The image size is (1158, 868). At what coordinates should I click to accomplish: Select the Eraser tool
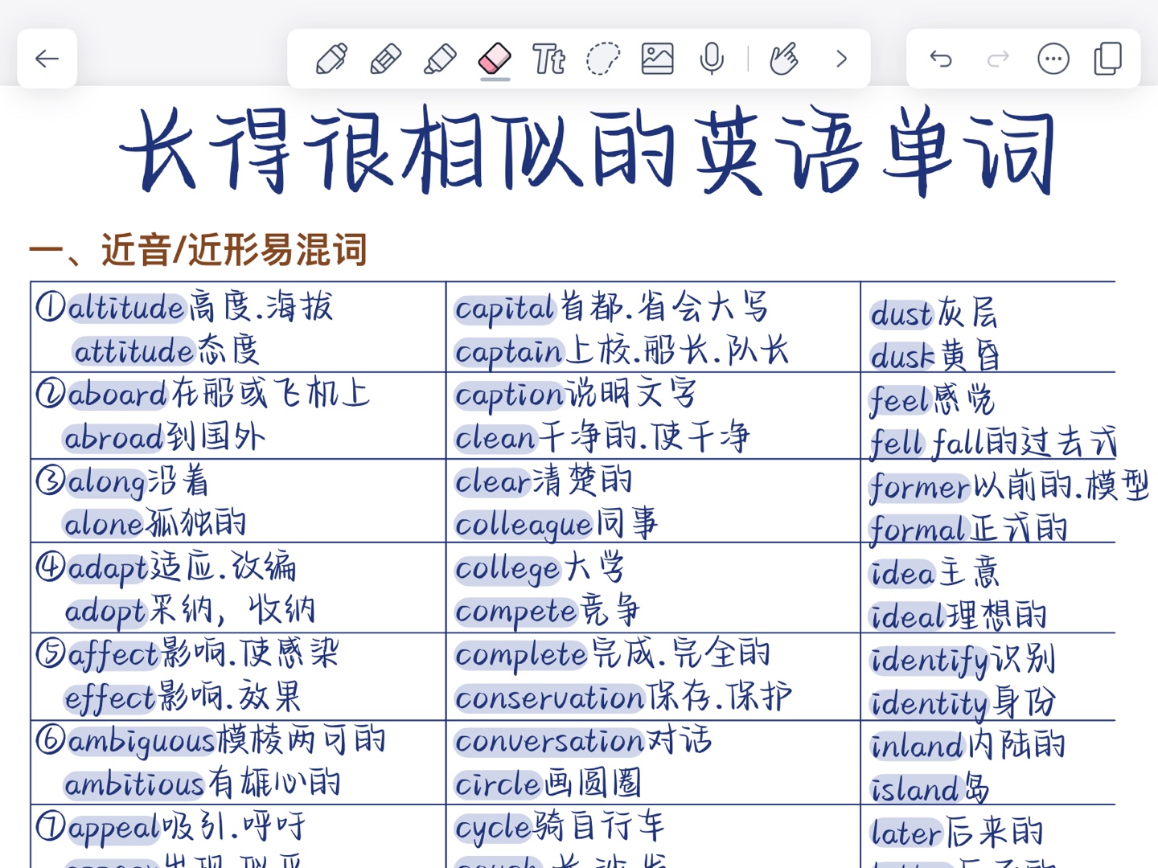click(495, 59)
